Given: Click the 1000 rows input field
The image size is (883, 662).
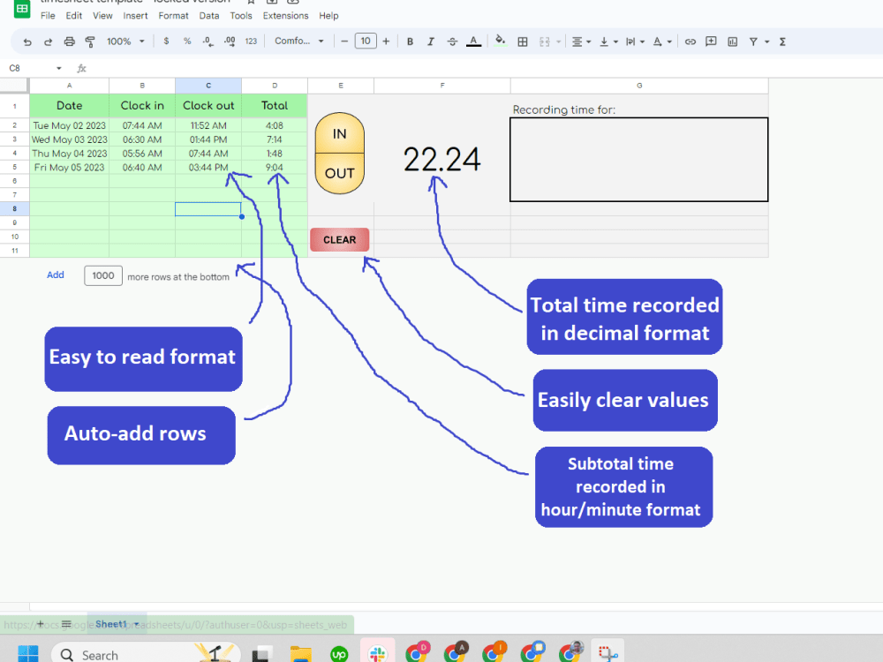Looking at the screenshot, I should (x=103, y=275).
